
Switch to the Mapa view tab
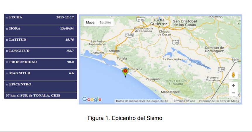click(x=90, y=23)
